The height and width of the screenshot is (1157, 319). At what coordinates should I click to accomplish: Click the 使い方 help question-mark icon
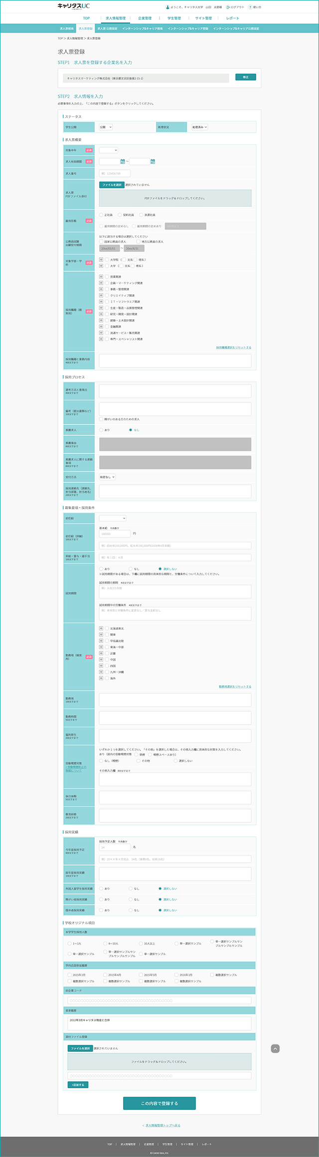pos(250,7)
